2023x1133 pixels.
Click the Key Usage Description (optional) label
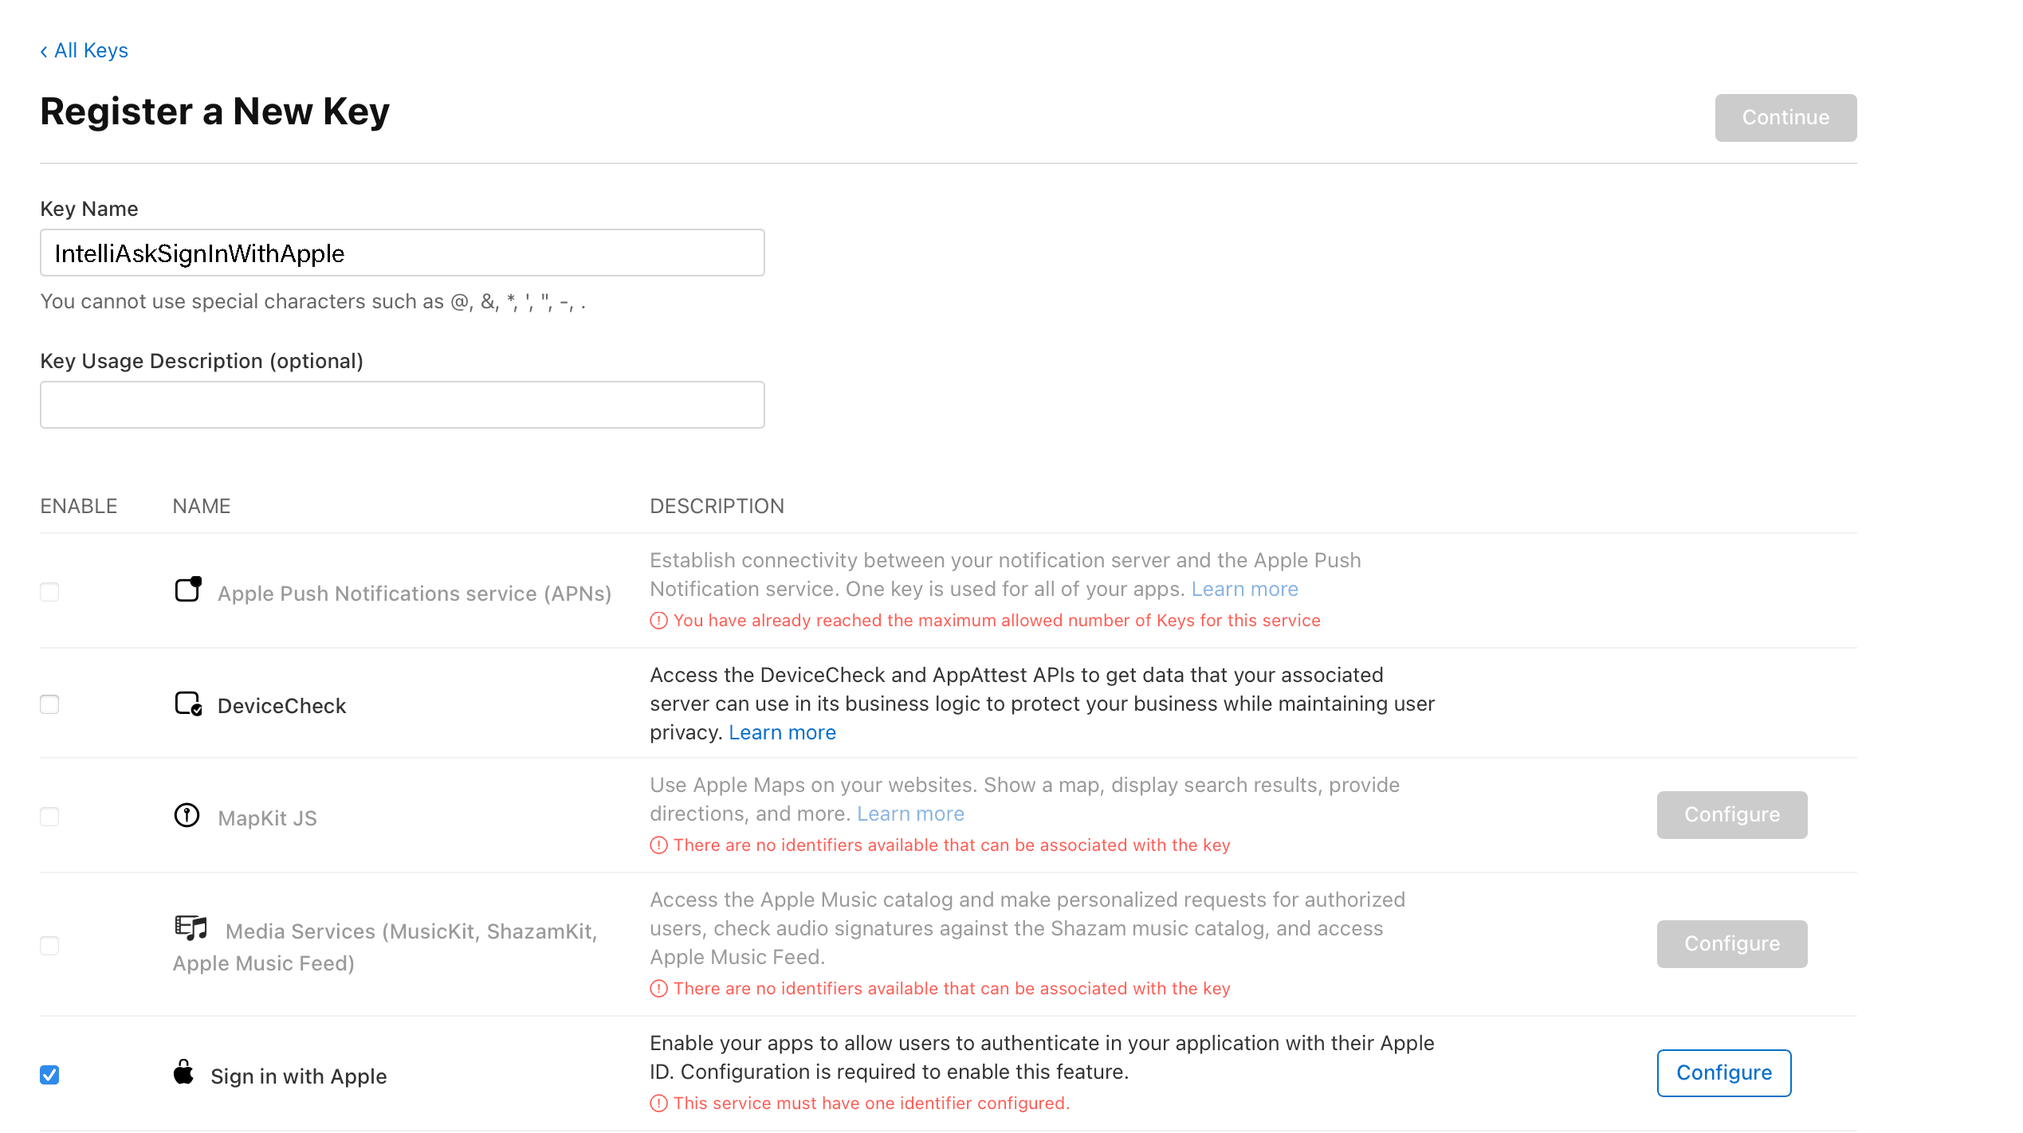(202, 361)
